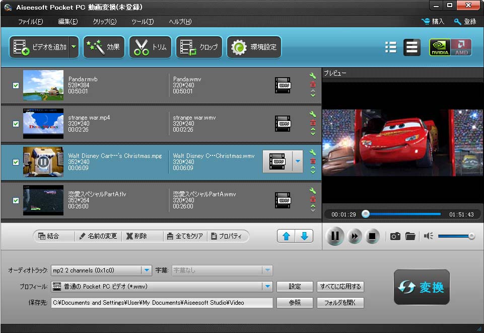Take a snapshot with the camera icon
The height and width of the screenshot is (333, 484).
click(395, 236)
